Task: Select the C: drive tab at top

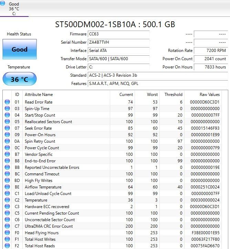Action: click(x=14, y=8)
